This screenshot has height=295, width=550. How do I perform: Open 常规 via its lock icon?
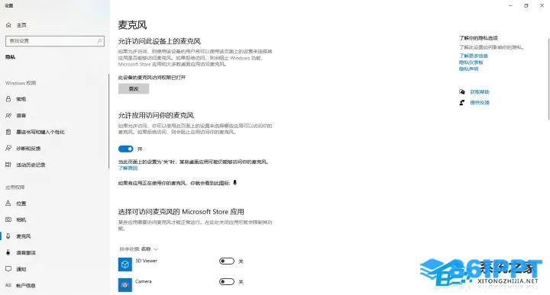[8, 99]
